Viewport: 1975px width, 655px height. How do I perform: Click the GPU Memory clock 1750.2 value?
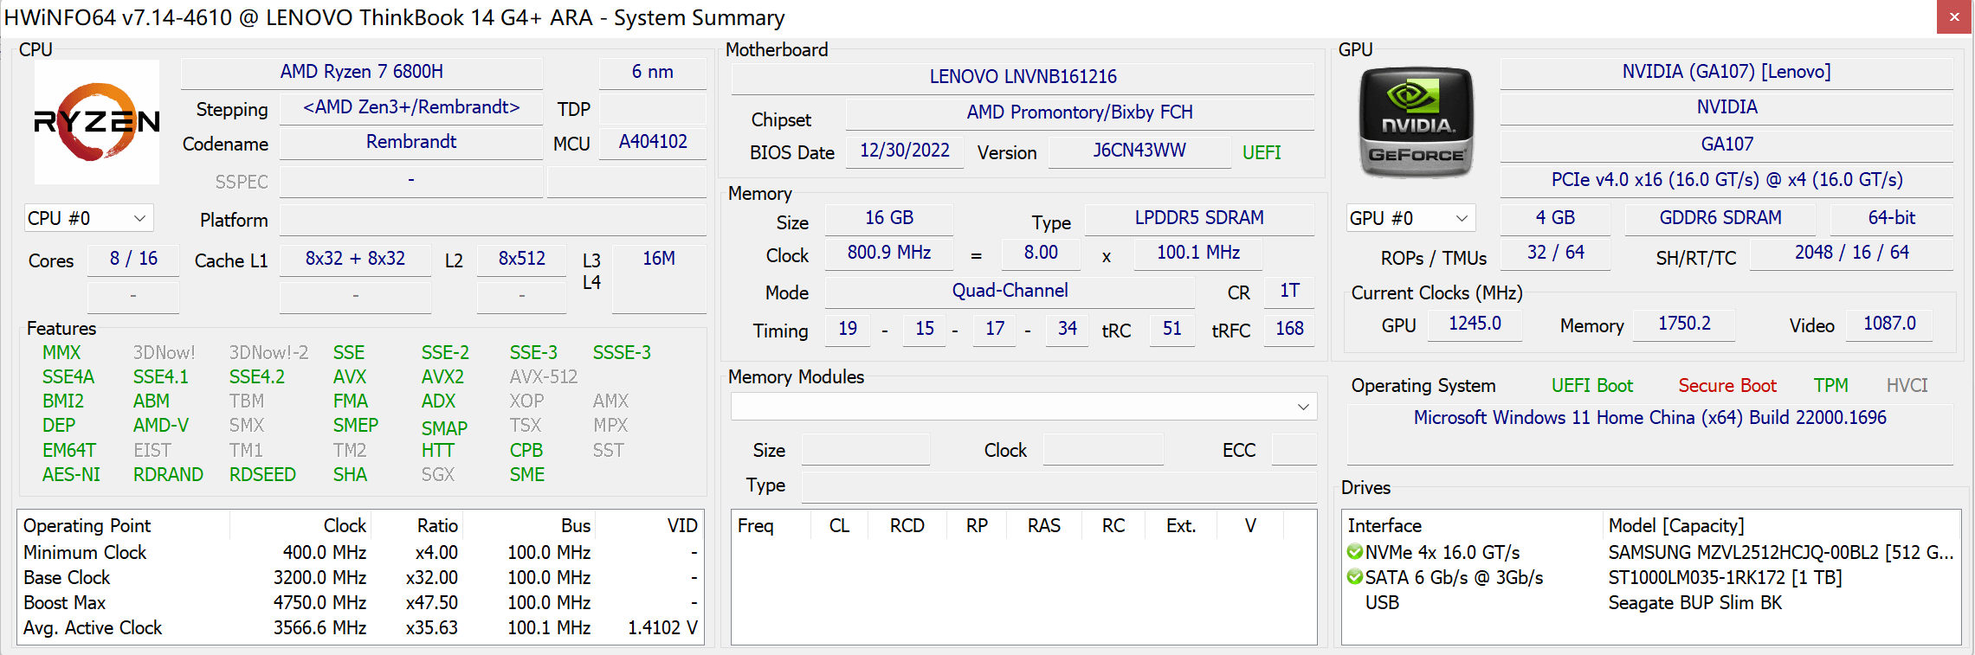click(x=1684, y=324)
